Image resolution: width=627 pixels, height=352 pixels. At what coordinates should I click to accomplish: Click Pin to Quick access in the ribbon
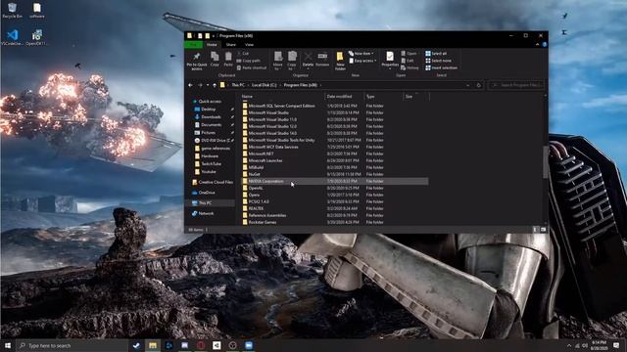click(196, 61)
